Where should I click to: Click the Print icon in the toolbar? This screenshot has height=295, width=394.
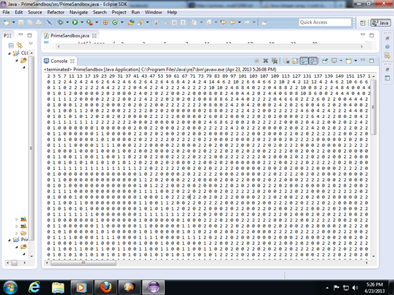tap(39, 22)
